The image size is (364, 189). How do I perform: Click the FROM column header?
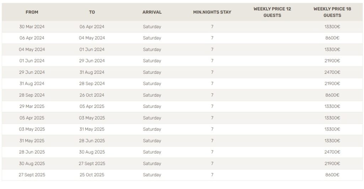click(32, 12)
